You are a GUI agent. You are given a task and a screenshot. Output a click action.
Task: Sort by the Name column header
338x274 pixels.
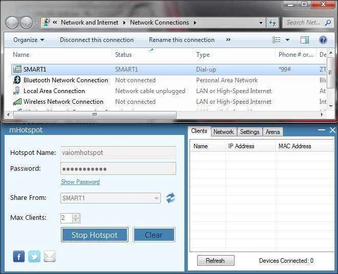click(21, 55)
